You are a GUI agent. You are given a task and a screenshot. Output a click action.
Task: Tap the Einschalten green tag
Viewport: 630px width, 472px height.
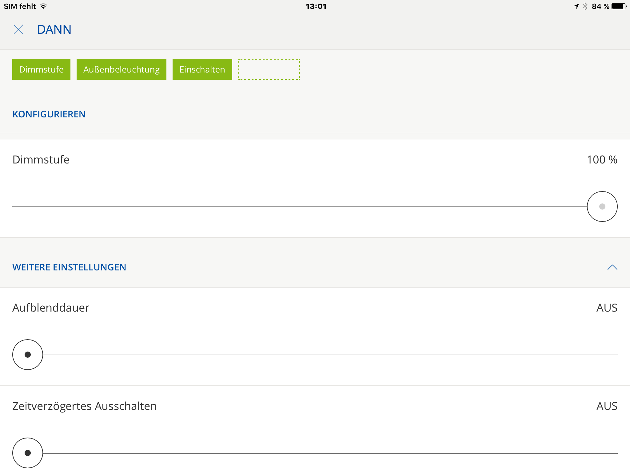click(x=202, y=69)
